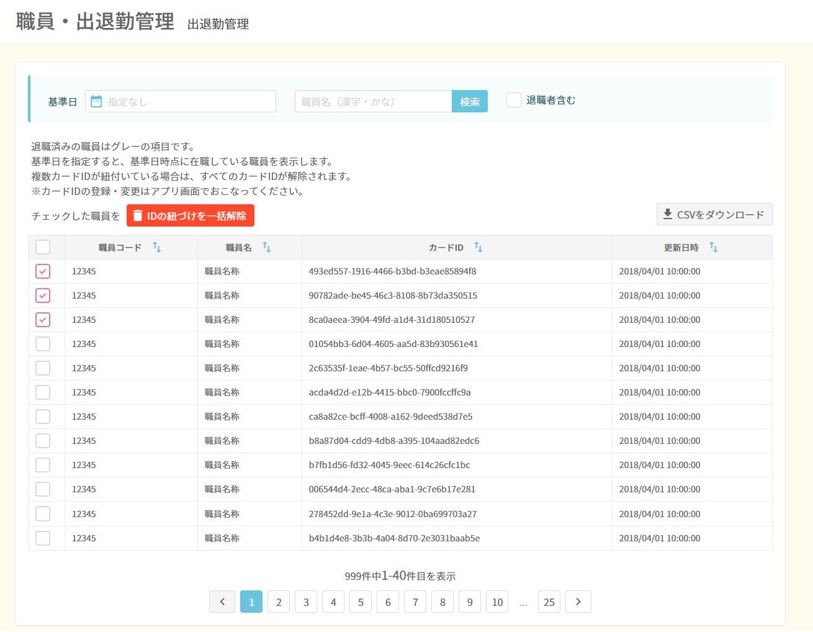Check row with card ID b4b1d4e8-3b3b-4a04
Screen dimensions: 813x632
(43, 538)
